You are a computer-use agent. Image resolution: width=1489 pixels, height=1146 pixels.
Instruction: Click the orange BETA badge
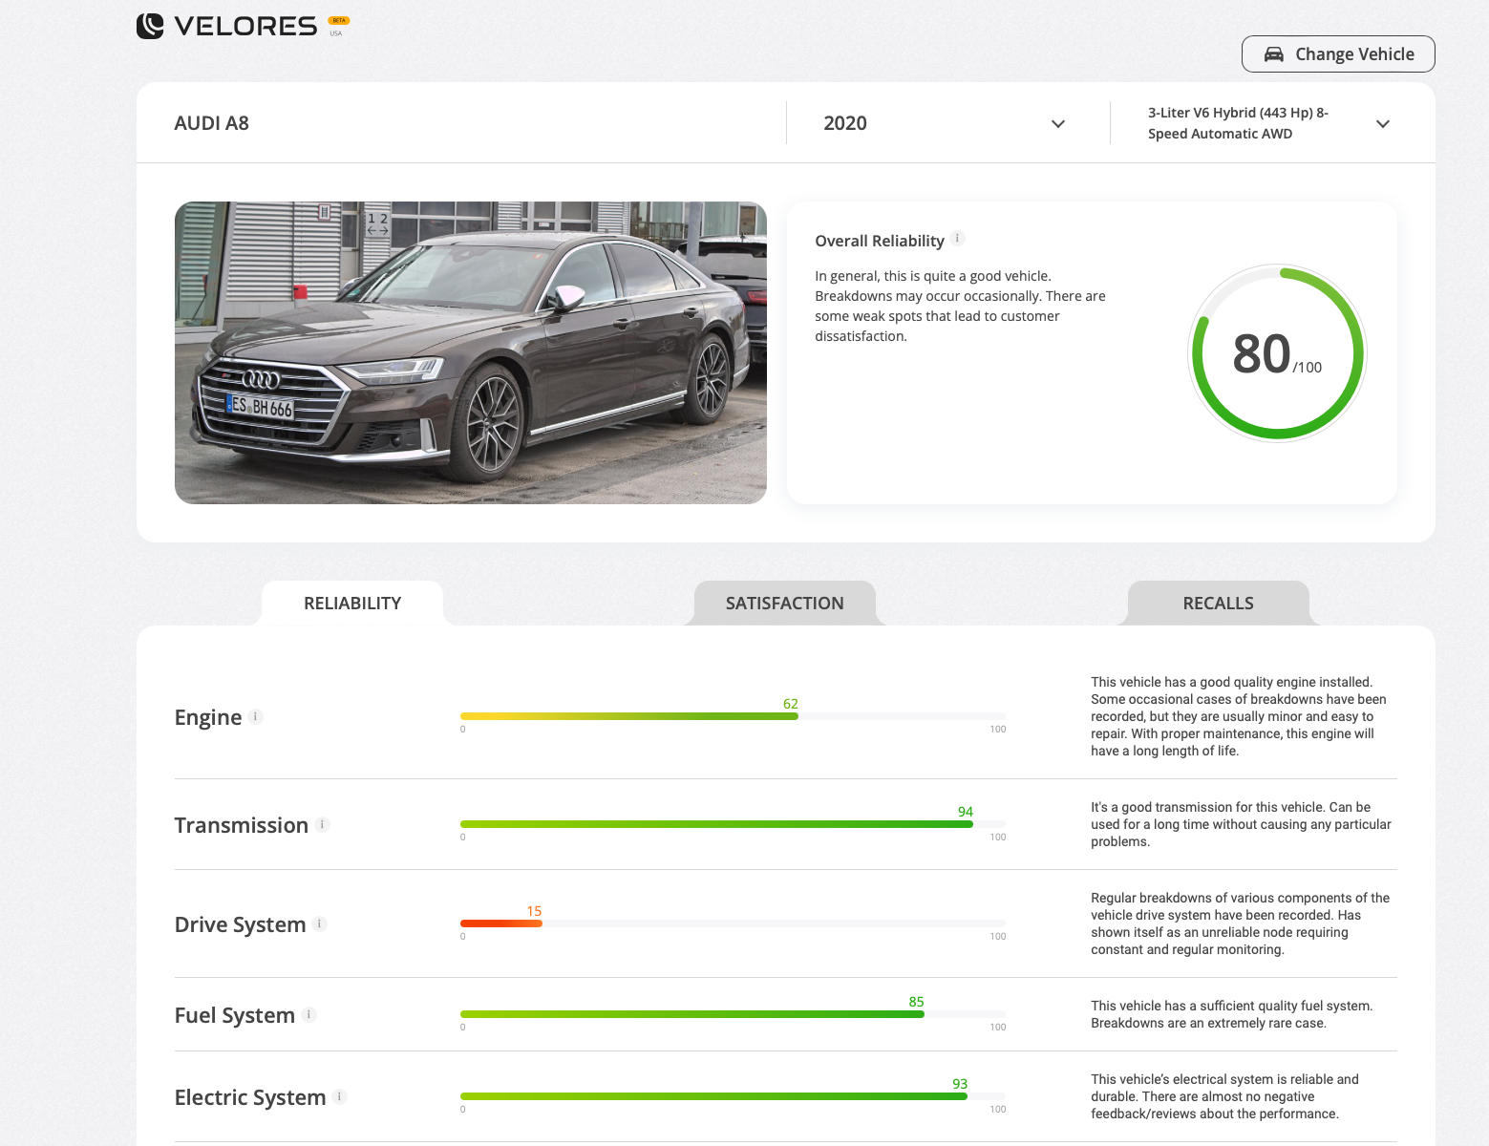click(x=339, y=20)
